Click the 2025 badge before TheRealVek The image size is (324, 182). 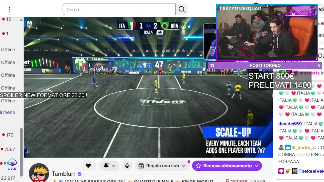coord(294,171)
